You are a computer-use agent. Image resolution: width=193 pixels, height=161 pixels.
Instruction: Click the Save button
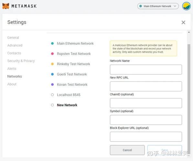[x=165, y=150]
